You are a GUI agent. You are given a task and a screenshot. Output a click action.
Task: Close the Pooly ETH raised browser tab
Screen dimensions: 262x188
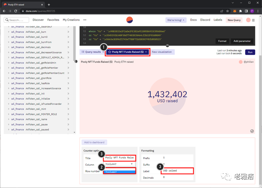(x=42, y=5)
